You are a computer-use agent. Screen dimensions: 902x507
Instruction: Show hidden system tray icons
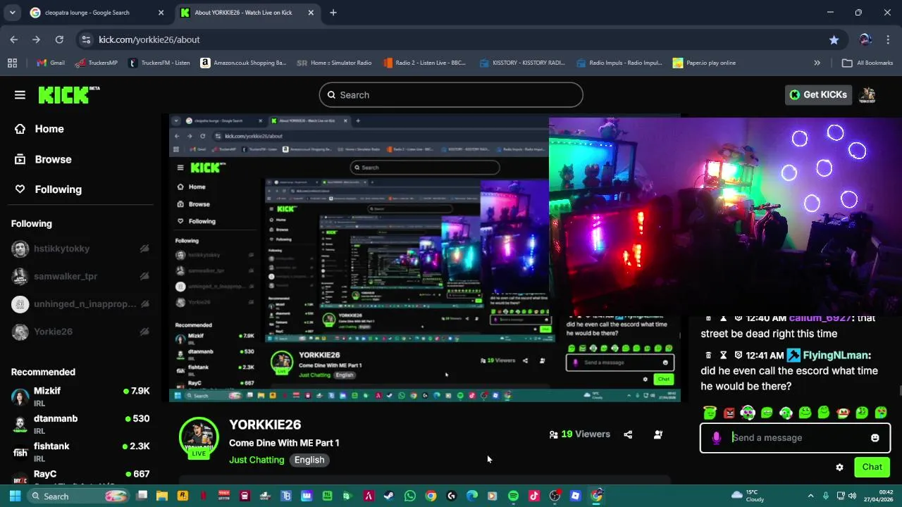[x=810, y=496]
